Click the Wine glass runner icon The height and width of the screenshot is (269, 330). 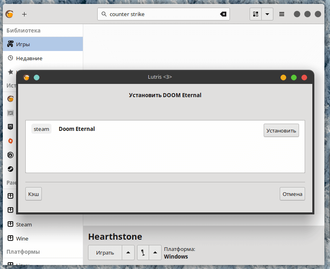point(143,253)
